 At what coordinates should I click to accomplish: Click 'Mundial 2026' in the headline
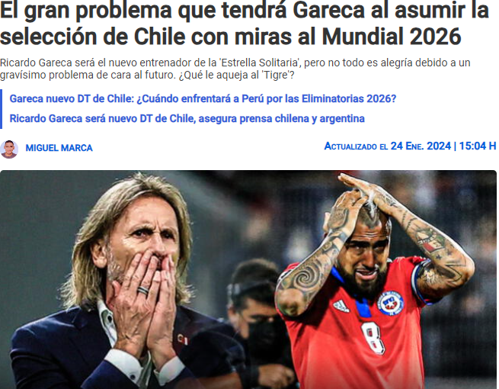[392, 37]
